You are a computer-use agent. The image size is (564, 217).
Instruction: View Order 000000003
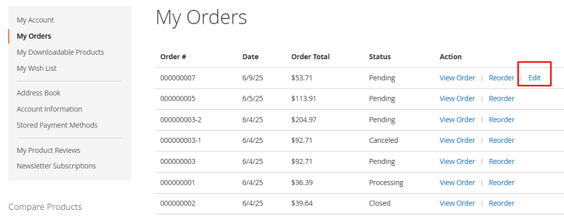pos(457,162)
